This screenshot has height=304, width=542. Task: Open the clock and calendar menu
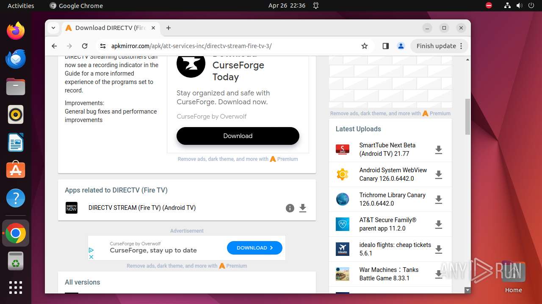[287, 5]
